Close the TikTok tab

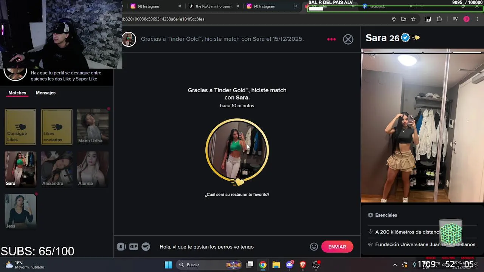[x=237, y=6]
